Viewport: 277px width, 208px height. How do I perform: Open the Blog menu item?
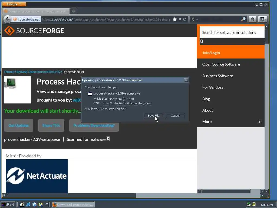206,99
